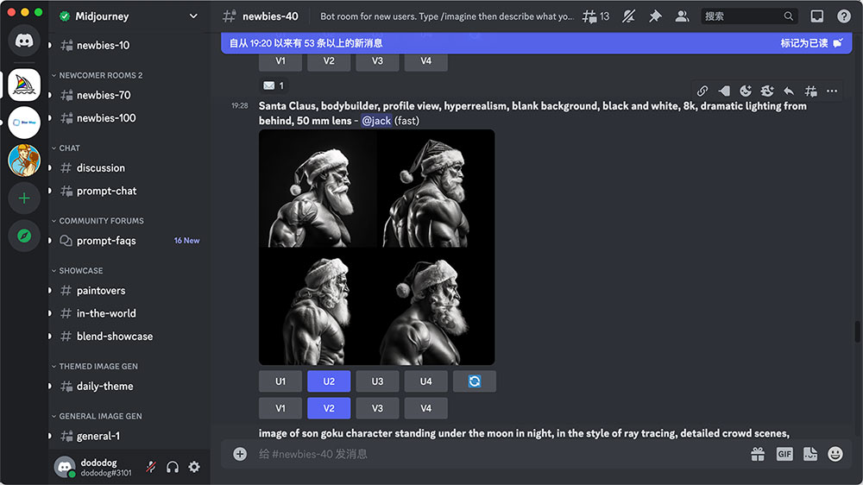Image resolution: width=863 pixels, height=485 pixels.
Task: Click the mark as read button
Action: [810, 43]
